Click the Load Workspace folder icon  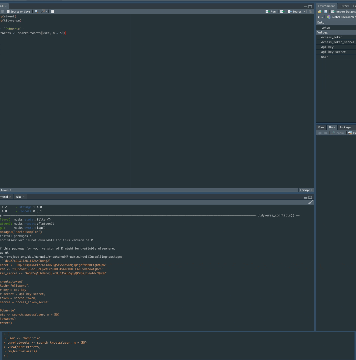[x=319, y=12]
